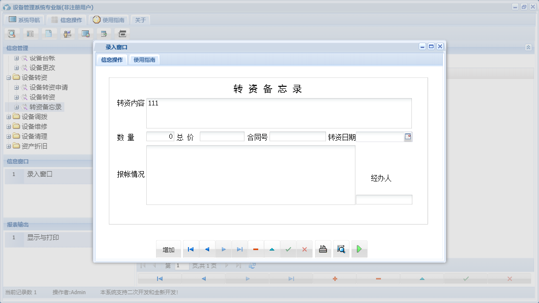The image size is (539, 303).
Task: Open the print icon in 录入窗口
Action: pos(323,249)
